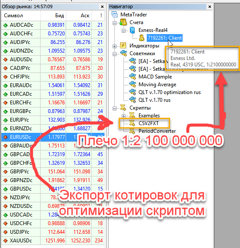Image resolution: width=240 pixels, height=248 pixels.
Task: Click the red down arrow next to NZDJPYc
Action: click(x=6, y=198)
